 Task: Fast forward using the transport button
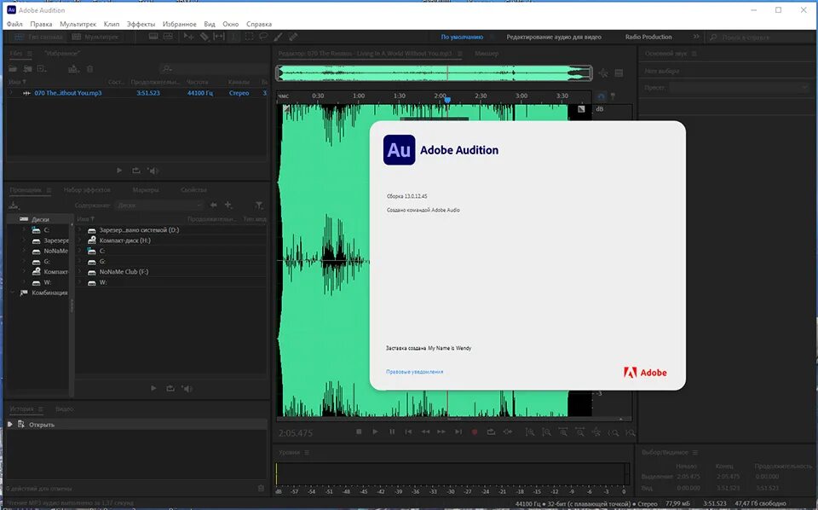point(441,432)
